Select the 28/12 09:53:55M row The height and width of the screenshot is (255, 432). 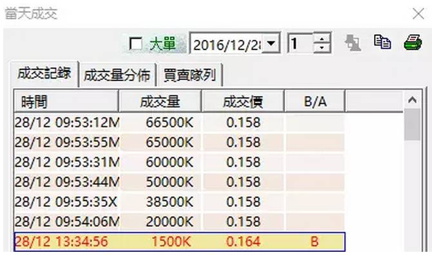(x=179, y=142)
